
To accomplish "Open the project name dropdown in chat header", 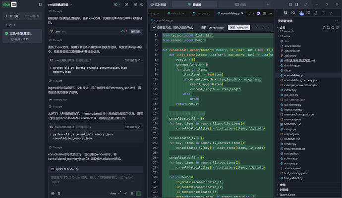I will pyautogui.click(x=60, y=4).
